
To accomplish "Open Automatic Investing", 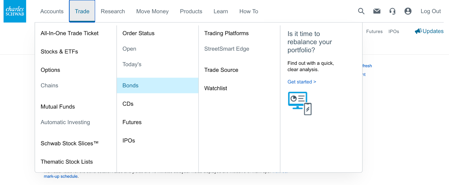I will point(65,122).
